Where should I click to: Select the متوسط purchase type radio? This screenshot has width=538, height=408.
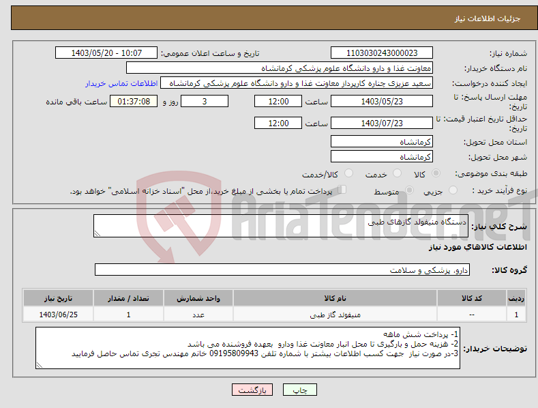coord(409,190)
